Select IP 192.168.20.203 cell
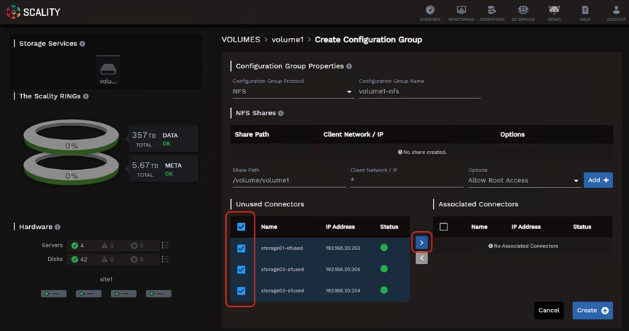629x331 pixels. tap(343, 249)
